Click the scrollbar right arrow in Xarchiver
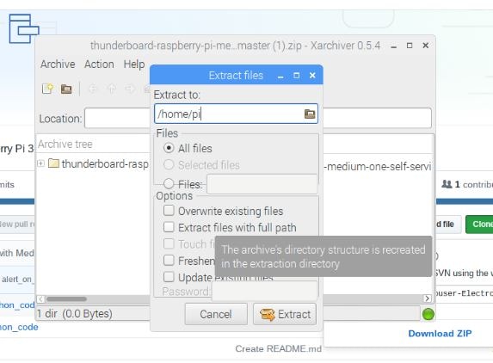 (427, 298)
